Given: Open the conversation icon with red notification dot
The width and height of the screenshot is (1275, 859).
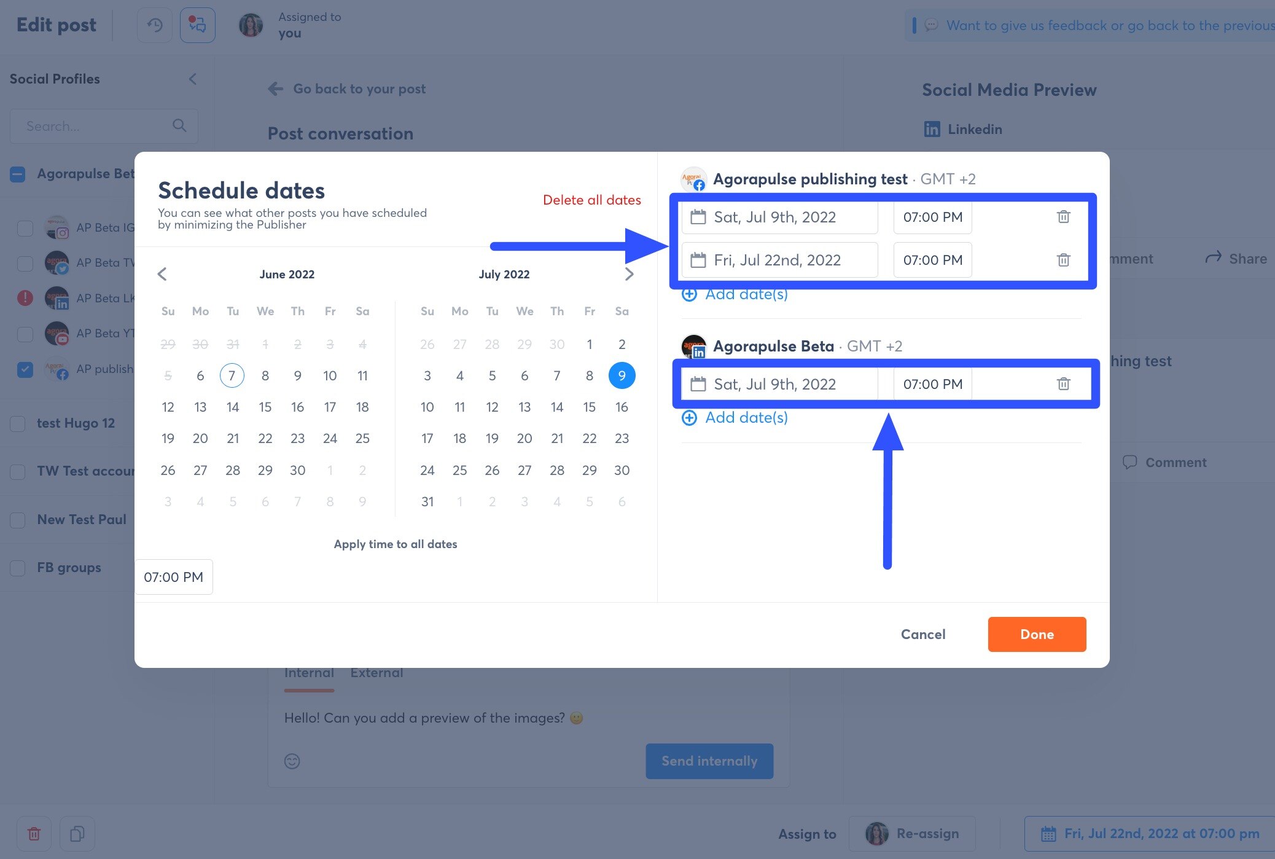Looking at the screenshot, I should 197,25.
